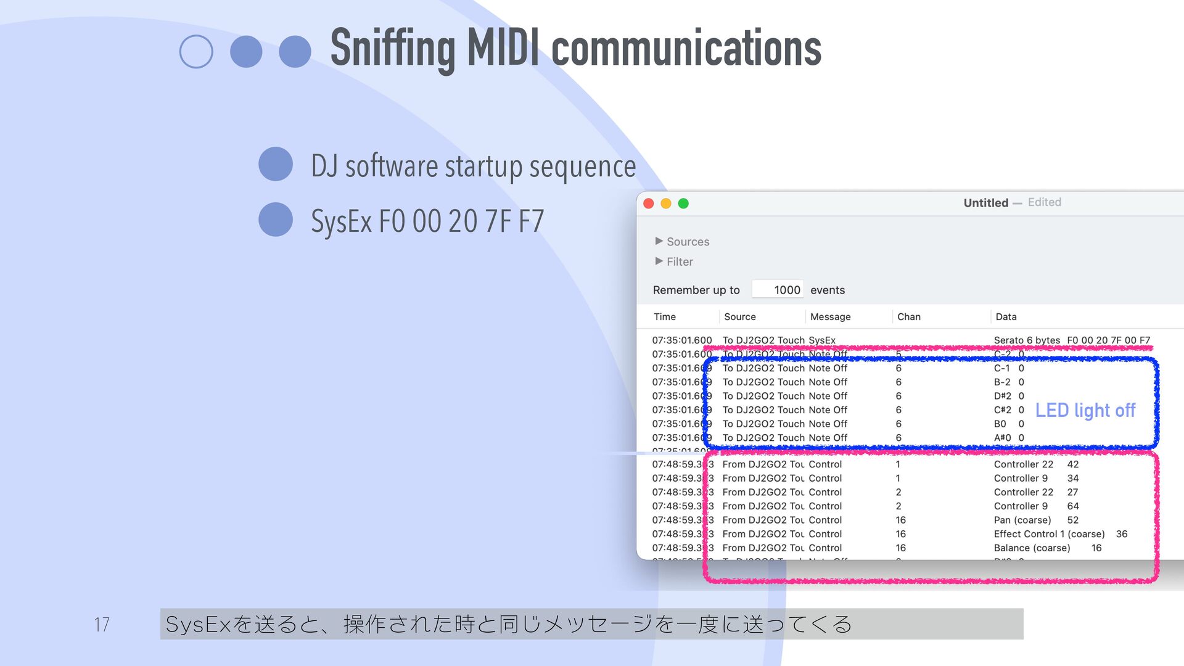Click the green zoom window button
1184x666 pixels.
[x=683, y=203]
